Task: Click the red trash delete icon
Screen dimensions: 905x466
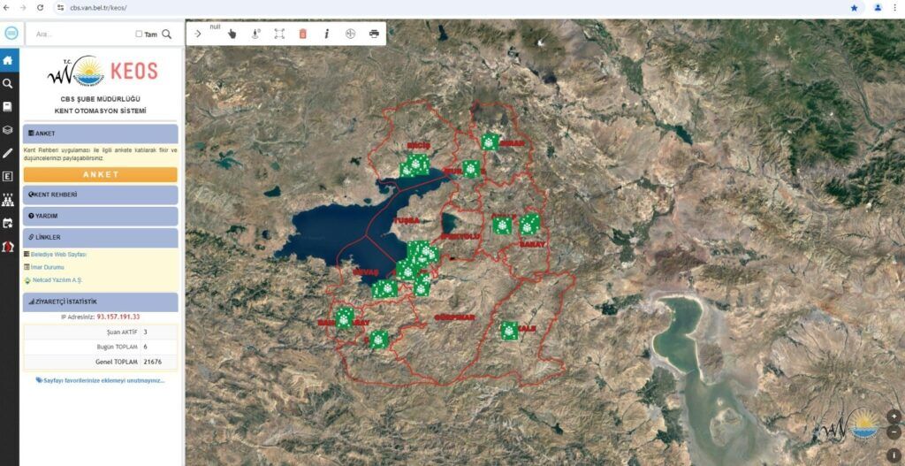Action: coord(303,34)
